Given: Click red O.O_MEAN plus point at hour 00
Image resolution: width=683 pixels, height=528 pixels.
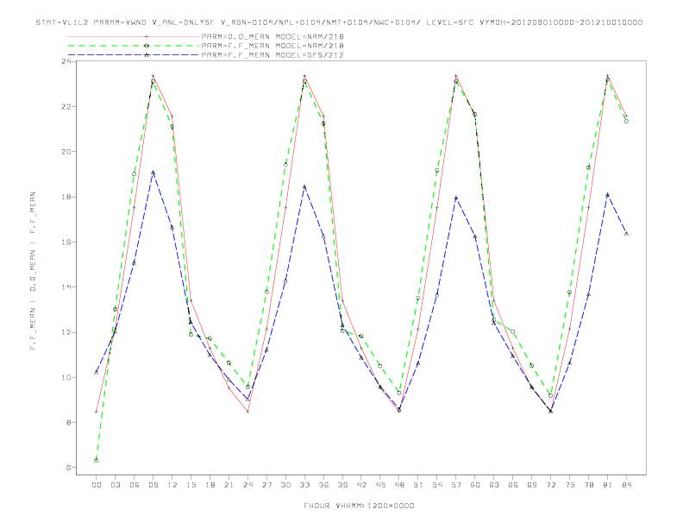Looking at the screenshot, I should click(97, 412).
